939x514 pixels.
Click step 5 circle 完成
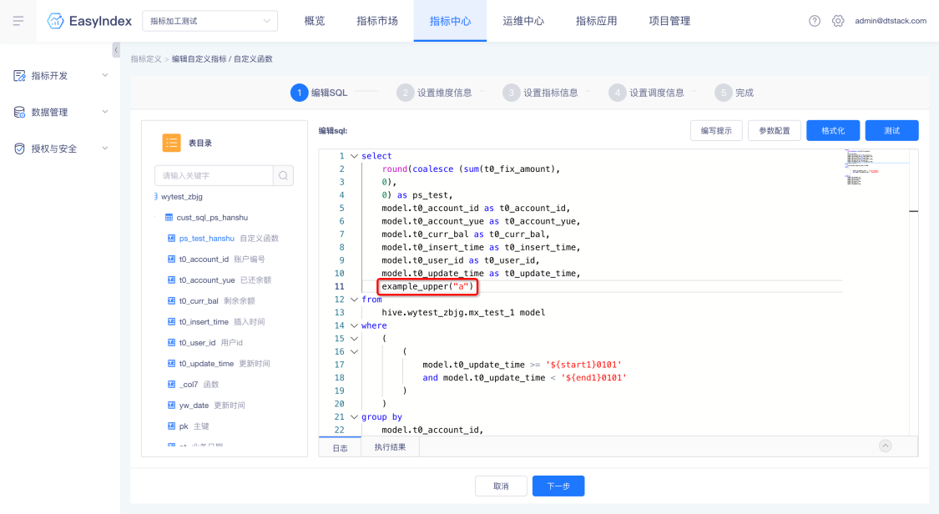724,93
